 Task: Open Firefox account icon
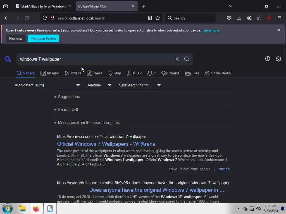point(249,18)
